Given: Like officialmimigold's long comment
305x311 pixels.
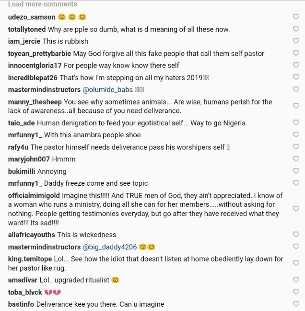Looking at the screenshot, I should (x=296, y=209).
